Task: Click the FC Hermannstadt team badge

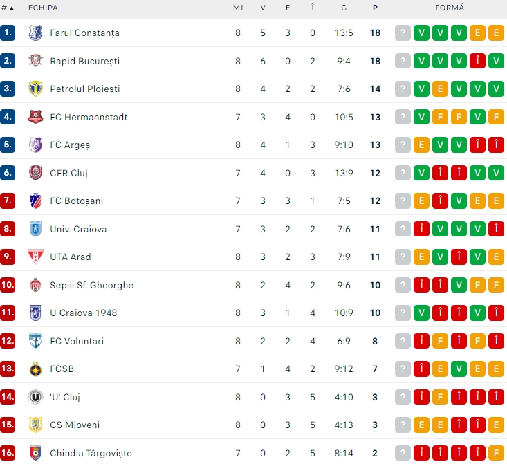Action: point(35,117)
